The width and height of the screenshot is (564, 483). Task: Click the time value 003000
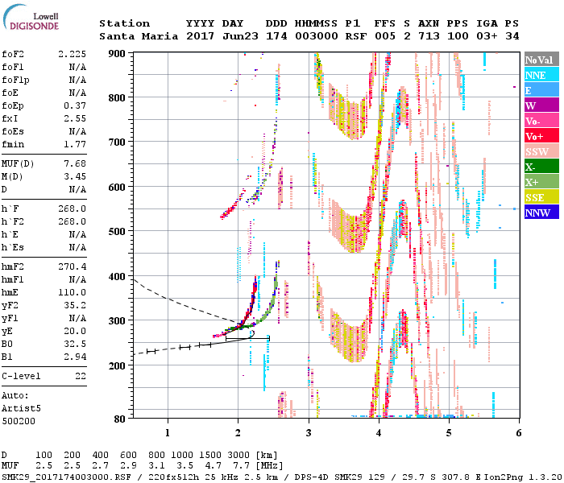click(x=316, y=37)
